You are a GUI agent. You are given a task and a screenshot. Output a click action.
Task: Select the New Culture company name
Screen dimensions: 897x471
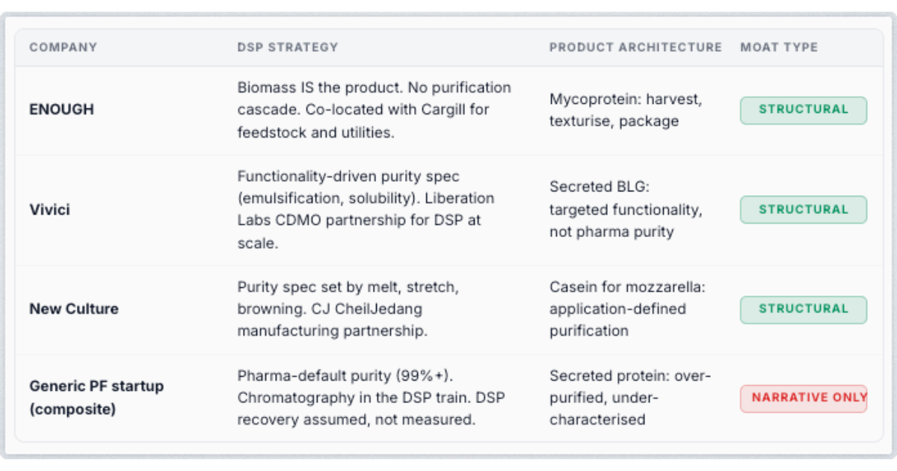point(74,309)
